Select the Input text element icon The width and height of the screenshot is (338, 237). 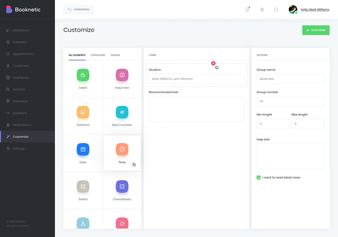coord(122,75)
